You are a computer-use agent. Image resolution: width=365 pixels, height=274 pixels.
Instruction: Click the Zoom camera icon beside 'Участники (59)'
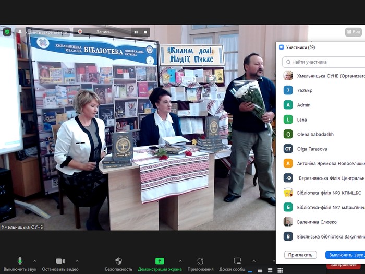pyautogui.click(x=282, y=47)
